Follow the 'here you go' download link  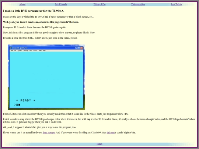pos(49,132)
